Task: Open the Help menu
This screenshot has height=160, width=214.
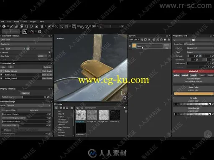Action: [42, 22]
